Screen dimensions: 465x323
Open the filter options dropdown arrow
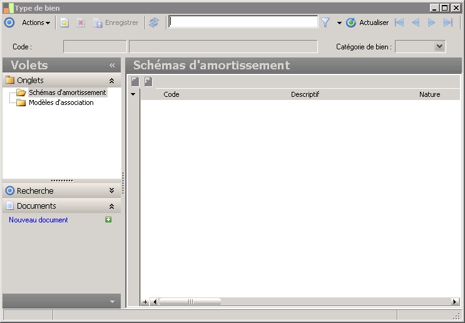point(339,22)
